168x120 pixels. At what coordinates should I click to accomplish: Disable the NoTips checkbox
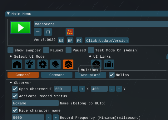[x=111, y=75]
